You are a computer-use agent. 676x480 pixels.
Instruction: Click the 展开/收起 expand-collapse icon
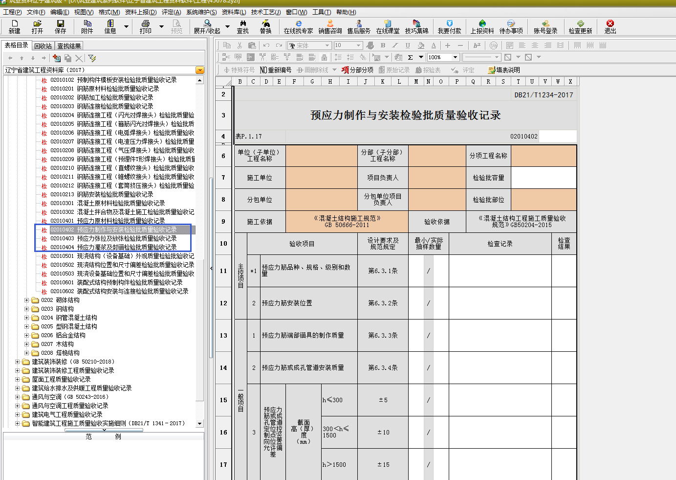point(207,26)
